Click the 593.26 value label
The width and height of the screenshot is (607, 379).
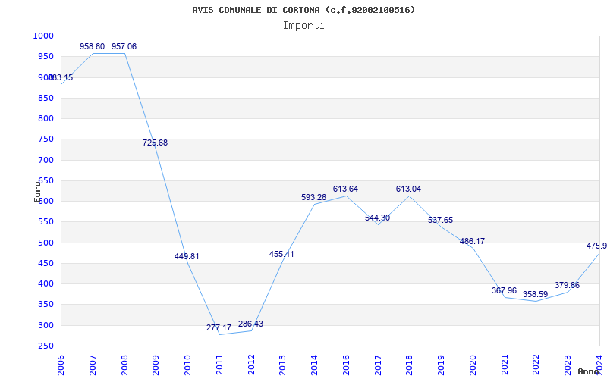point(313,197)
